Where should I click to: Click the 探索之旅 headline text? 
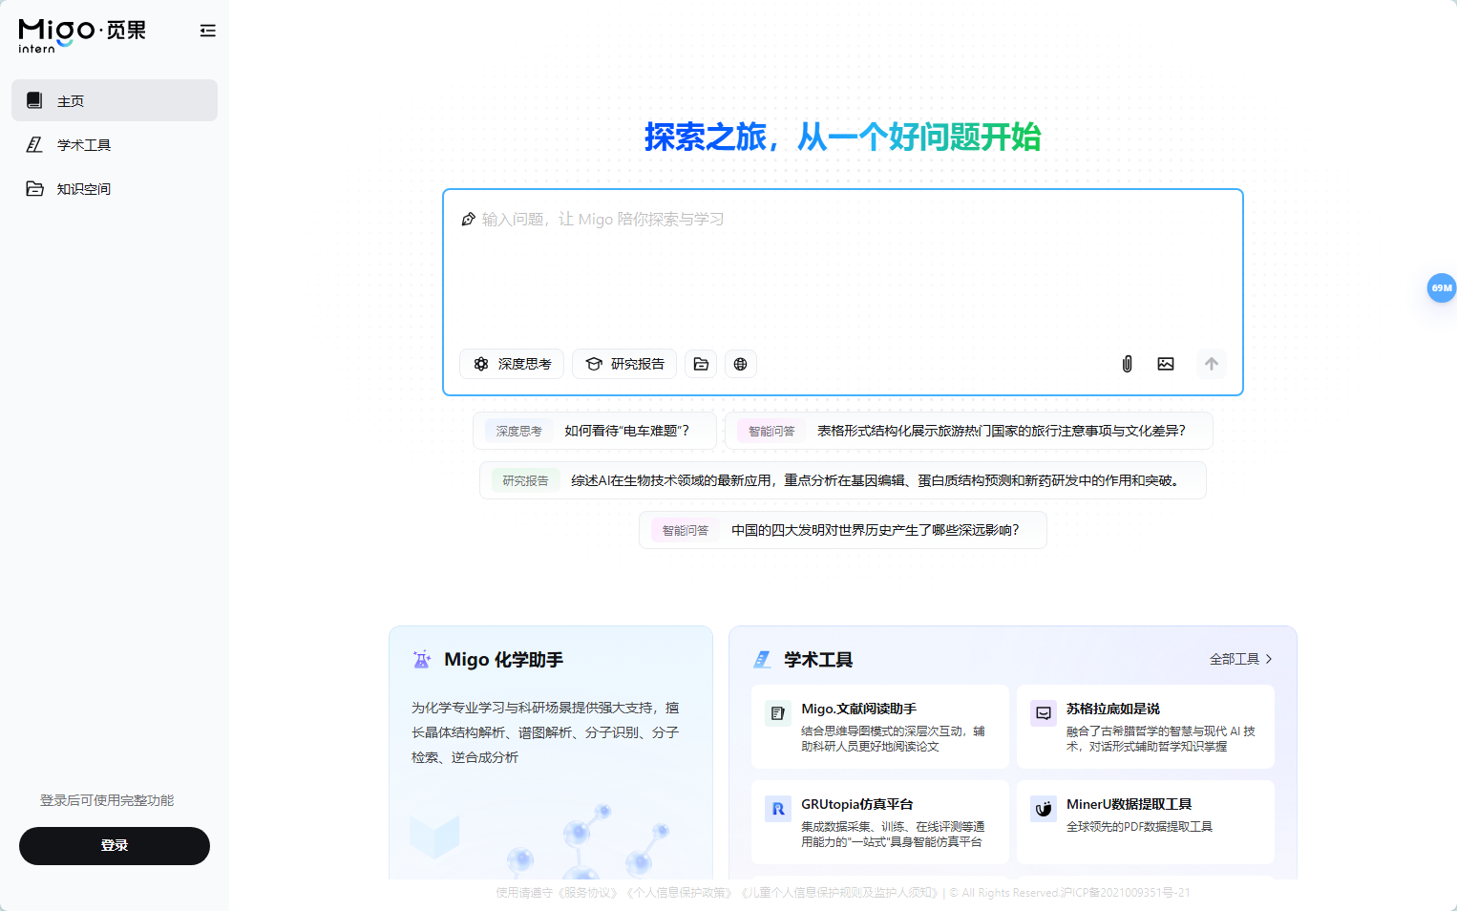coord(843,137)
